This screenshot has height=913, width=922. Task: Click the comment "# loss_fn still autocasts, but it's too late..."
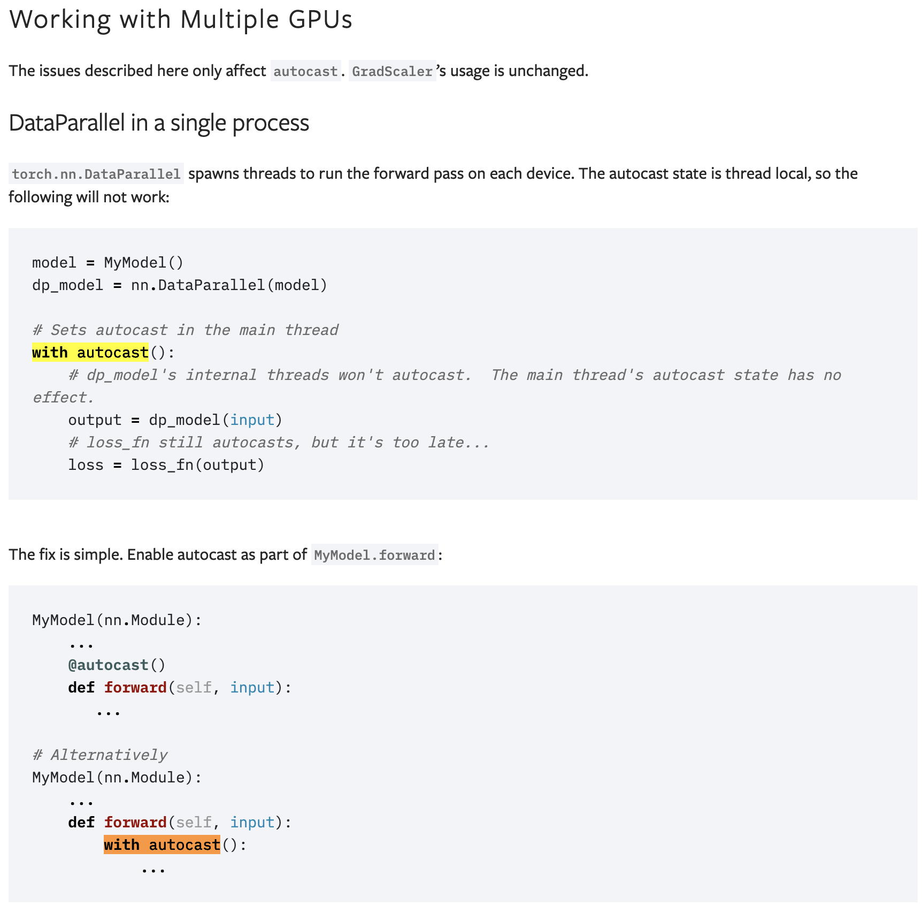coord(279,443)
